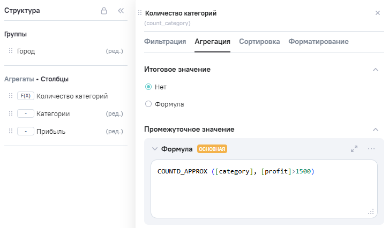Click (ред.) link next to Город
The width and height of the screenshot is (389, 228).
coord(115,51)
